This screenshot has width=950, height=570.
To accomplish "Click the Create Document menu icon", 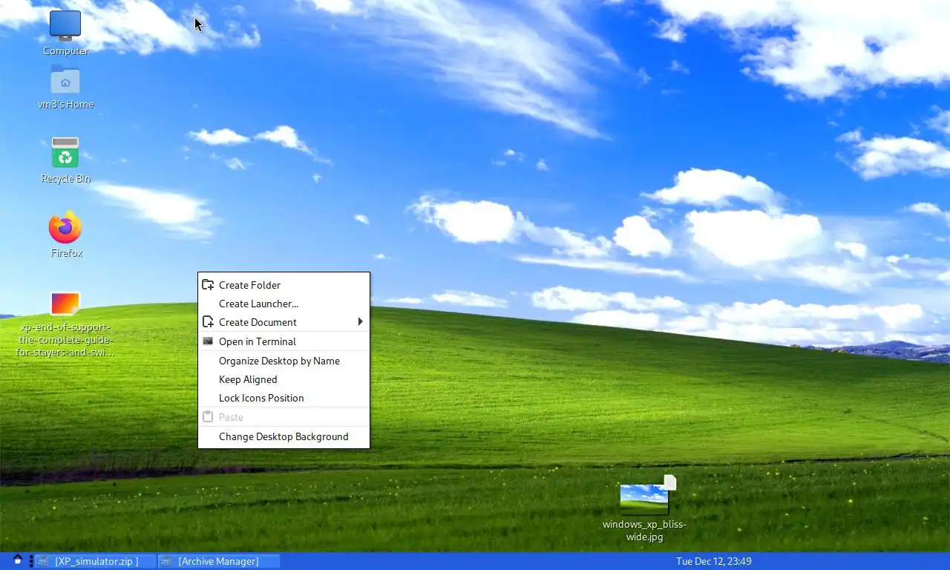I will tap(208, 322).
